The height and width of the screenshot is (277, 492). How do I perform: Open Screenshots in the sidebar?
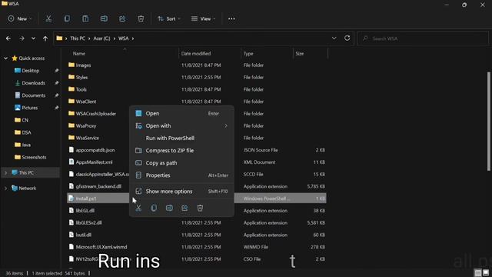click(31, 157)
